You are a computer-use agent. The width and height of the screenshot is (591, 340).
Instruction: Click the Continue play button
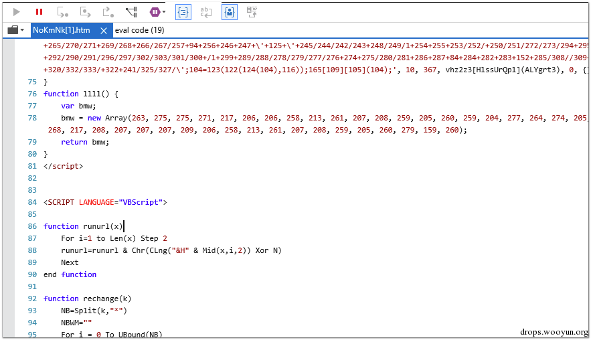click(16, 12)
